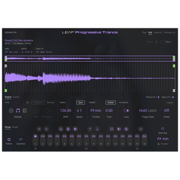The width and height of the screenshot is (180, 180).
Task: Set Grid mode to Auto
Action: [16, 52]
